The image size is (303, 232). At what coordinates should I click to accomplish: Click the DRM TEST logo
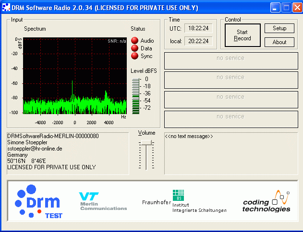tap(38, 201)
